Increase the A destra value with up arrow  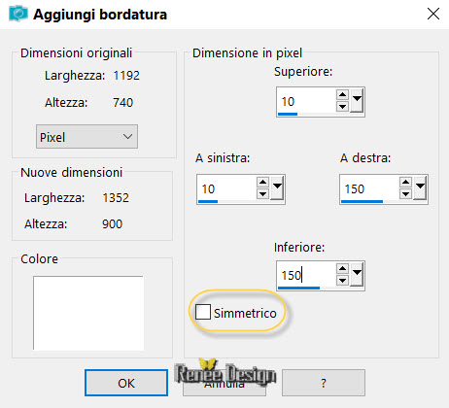[x=405, y=182]
